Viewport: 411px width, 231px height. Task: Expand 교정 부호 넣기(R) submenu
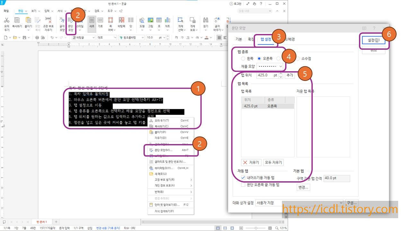pyautogui.click(x=171, y=180)
